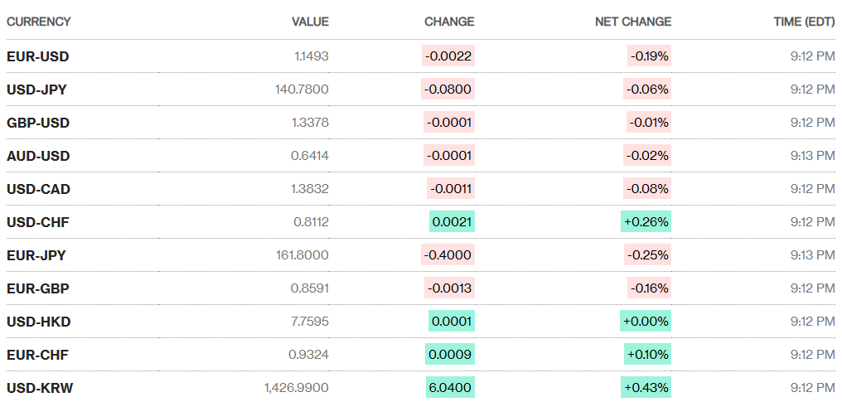Select the GBP-USD currency pair
Viewport: 842px width, 402px height.
(x=38, y=123)
